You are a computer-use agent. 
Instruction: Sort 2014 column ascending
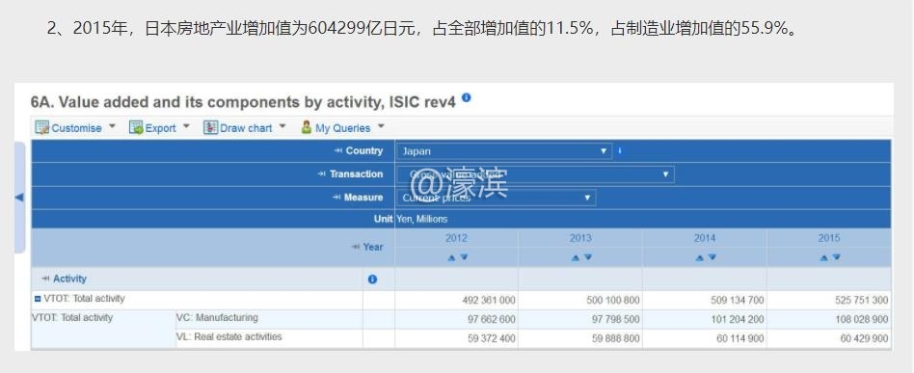coord(700,257)
